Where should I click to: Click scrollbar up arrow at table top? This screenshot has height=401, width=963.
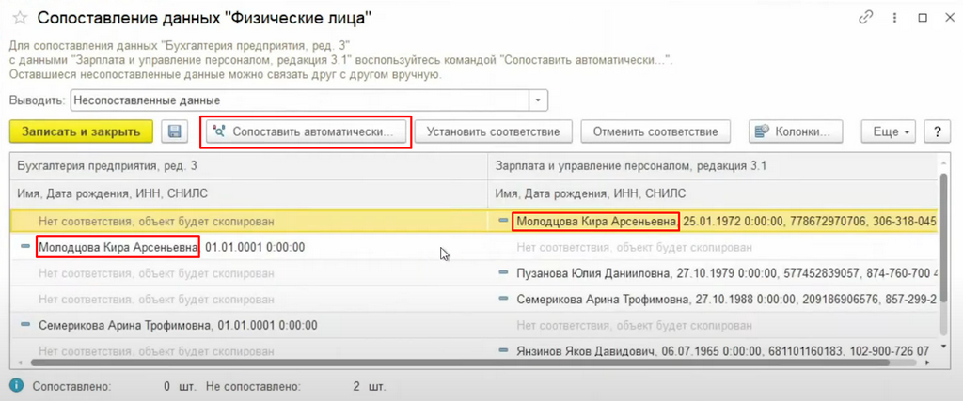(944, 162)
